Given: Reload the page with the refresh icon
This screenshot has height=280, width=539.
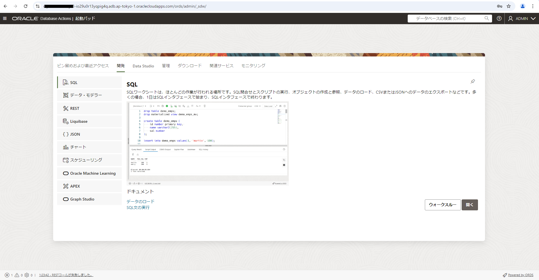Looking at the screenshot, I should click(26, 6).
